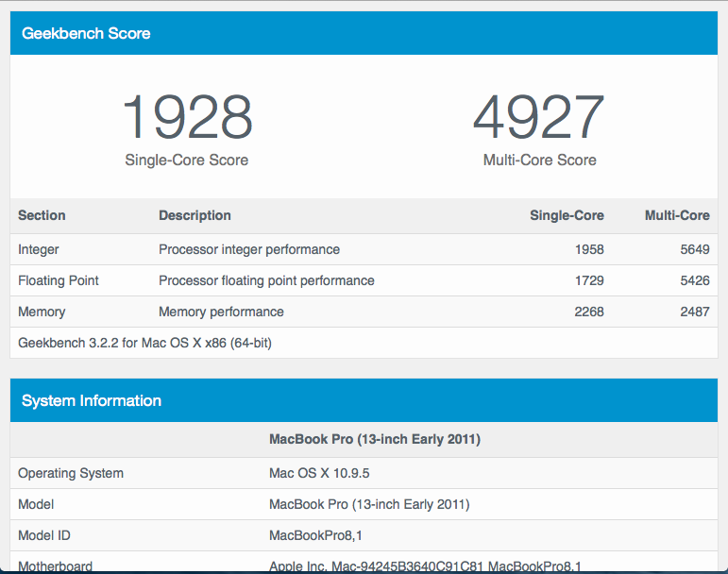
Task: Click the Description column header
Action: click(x=195, y=215)
